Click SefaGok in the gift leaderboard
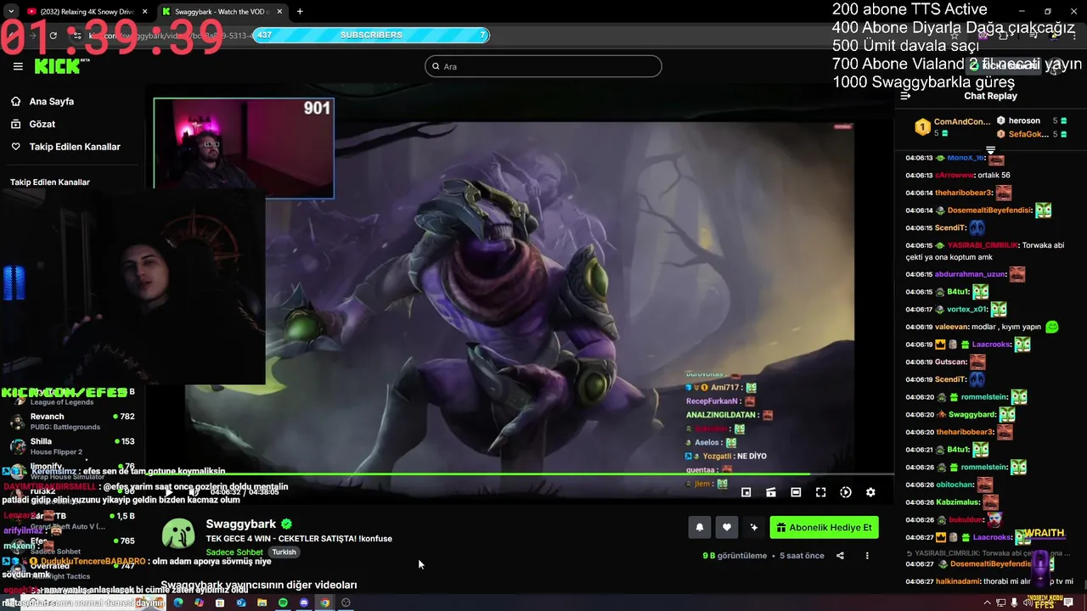The height and width of the screenshot is (611, 1087). click(1028, 134)
